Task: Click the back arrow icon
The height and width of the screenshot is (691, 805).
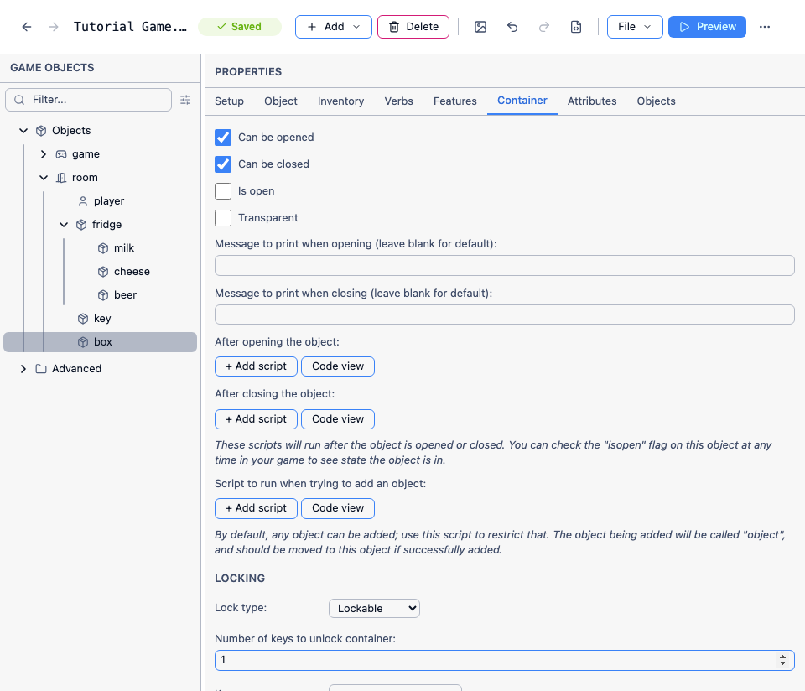Action: [x=27, y=27]
